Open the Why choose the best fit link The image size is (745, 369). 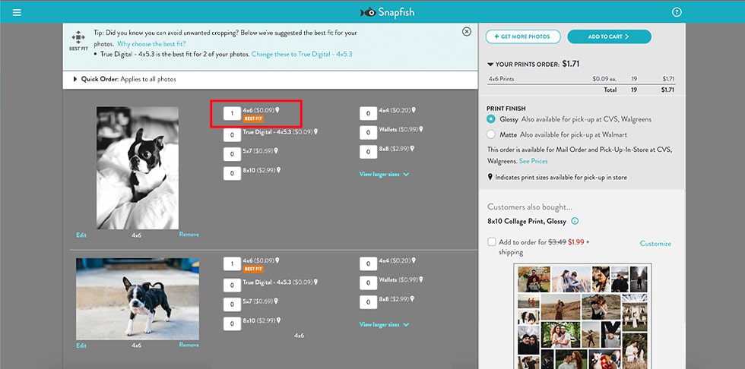pos(151,43)
